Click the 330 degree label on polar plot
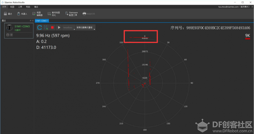The image size is (254, 134). click(x=121, y=43)
